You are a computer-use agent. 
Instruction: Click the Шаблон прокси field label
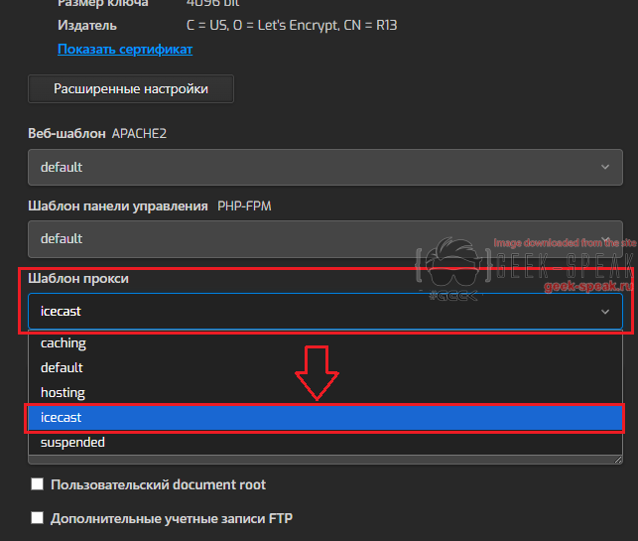coord(78,278)
